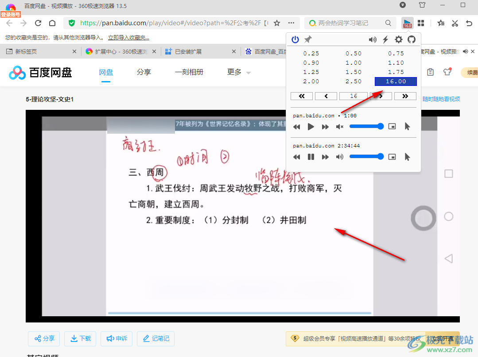Pin the speed controller popup

[x=308, y=39]
